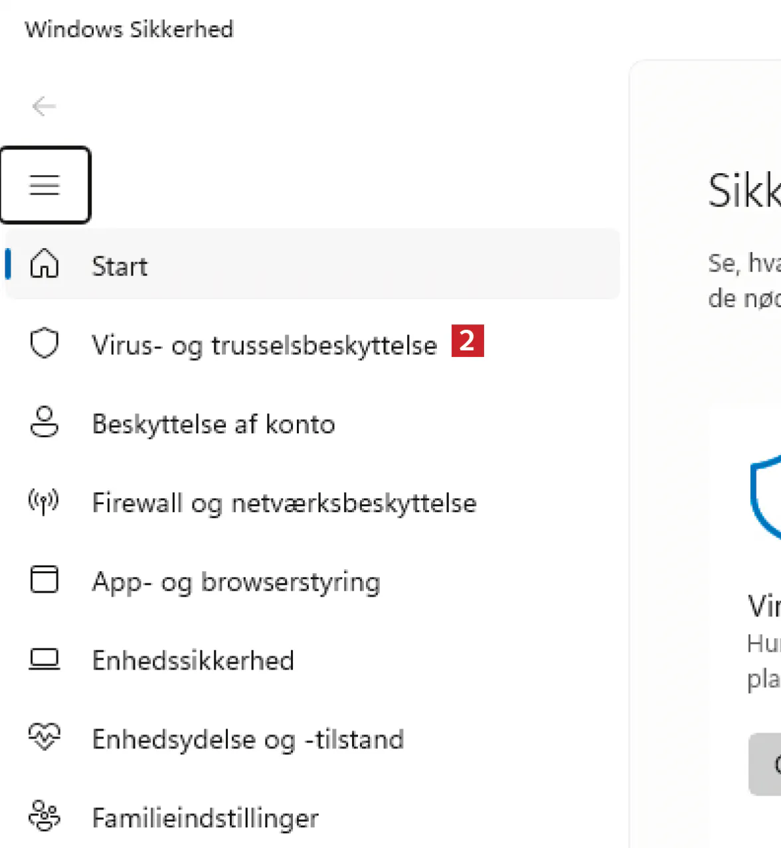Click the antenna icon for firewall
The image size is (781, 848).
[44, 502]
